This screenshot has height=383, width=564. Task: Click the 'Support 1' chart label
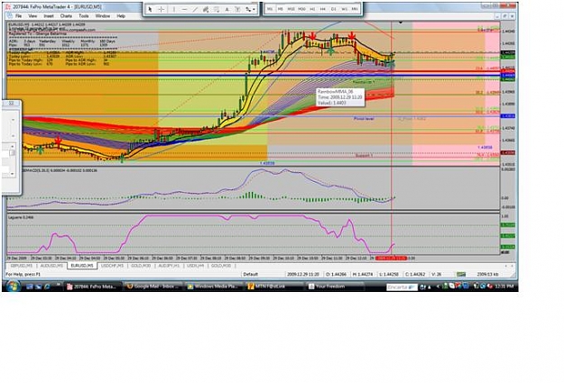364,156
